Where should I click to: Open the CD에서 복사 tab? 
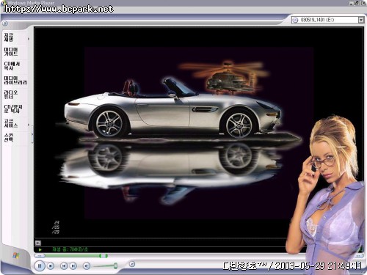coord(12,66)
